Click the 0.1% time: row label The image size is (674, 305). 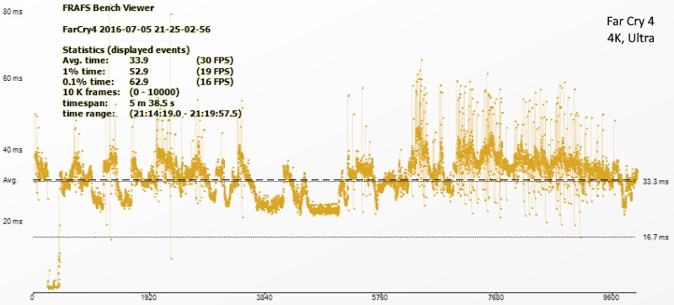[88, 82]
